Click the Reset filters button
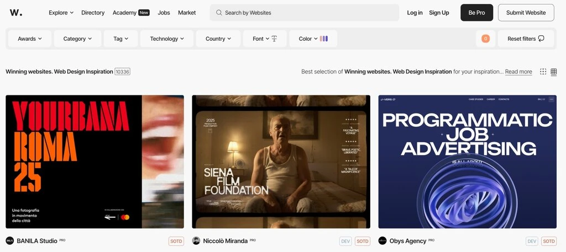This screenshot has width=566, height=252. (x=526, y=39)
